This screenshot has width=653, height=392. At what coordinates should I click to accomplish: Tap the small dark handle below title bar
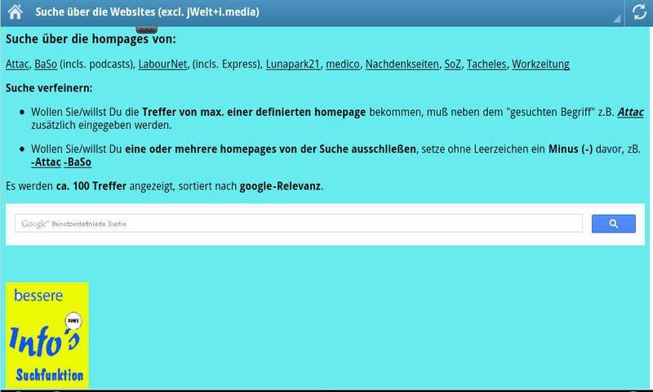(146, 29)
